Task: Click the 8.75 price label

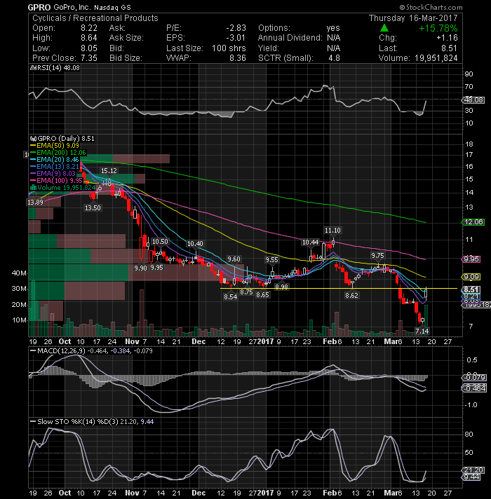Action: [246, 292]
